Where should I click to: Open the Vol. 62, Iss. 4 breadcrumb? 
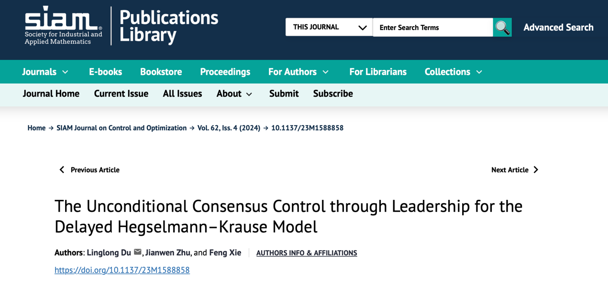(229, 128)
